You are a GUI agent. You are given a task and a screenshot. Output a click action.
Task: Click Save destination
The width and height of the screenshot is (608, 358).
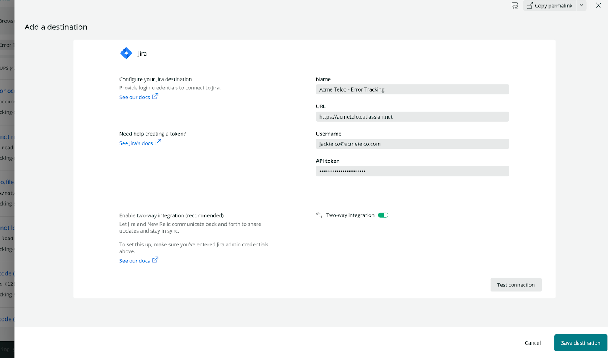[x=580, y=343]
